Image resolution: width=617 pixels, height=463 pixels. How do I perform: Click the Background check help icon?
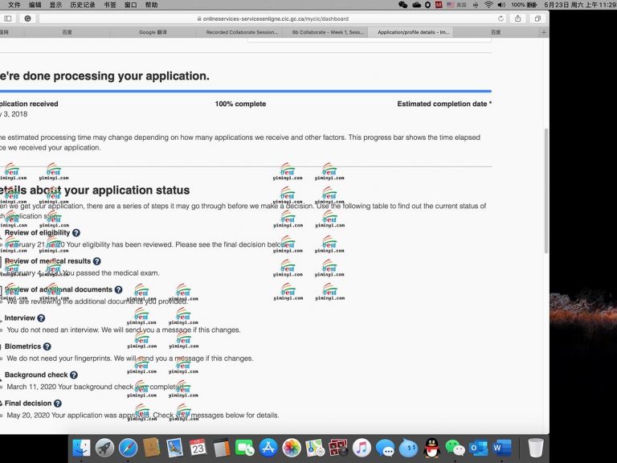click(74, 375)
